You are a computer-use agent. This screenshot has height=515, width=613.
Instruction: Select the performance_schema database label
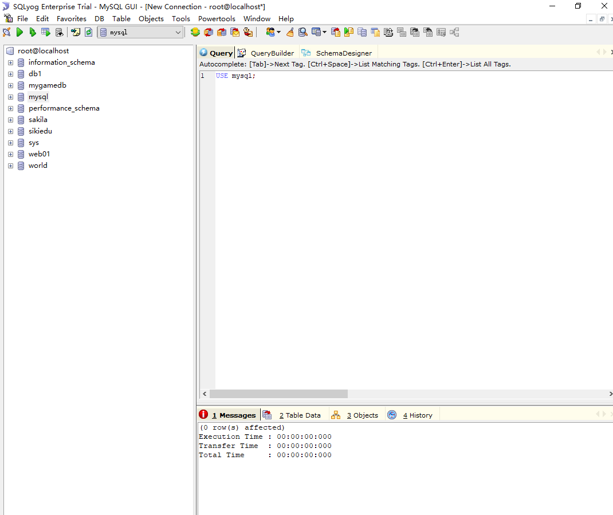point(64,108)
